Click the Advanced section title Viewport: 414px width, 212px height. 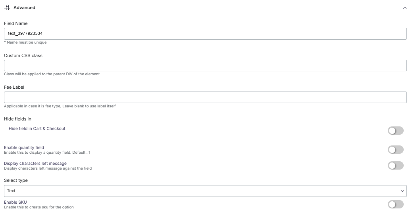(24, 8)
